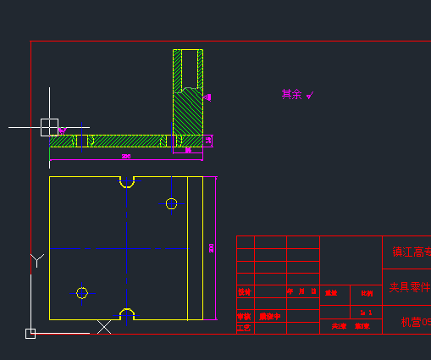Pick the narrow vertical strip on the plan view right side

point(196,248)
